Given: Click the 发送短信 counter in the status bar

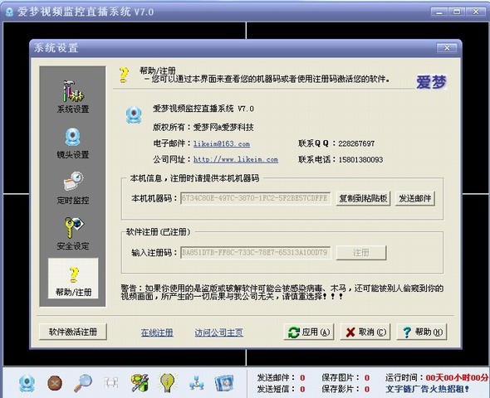Looking at the screenshot, I should pyautogui.click(x=281, y=389).
